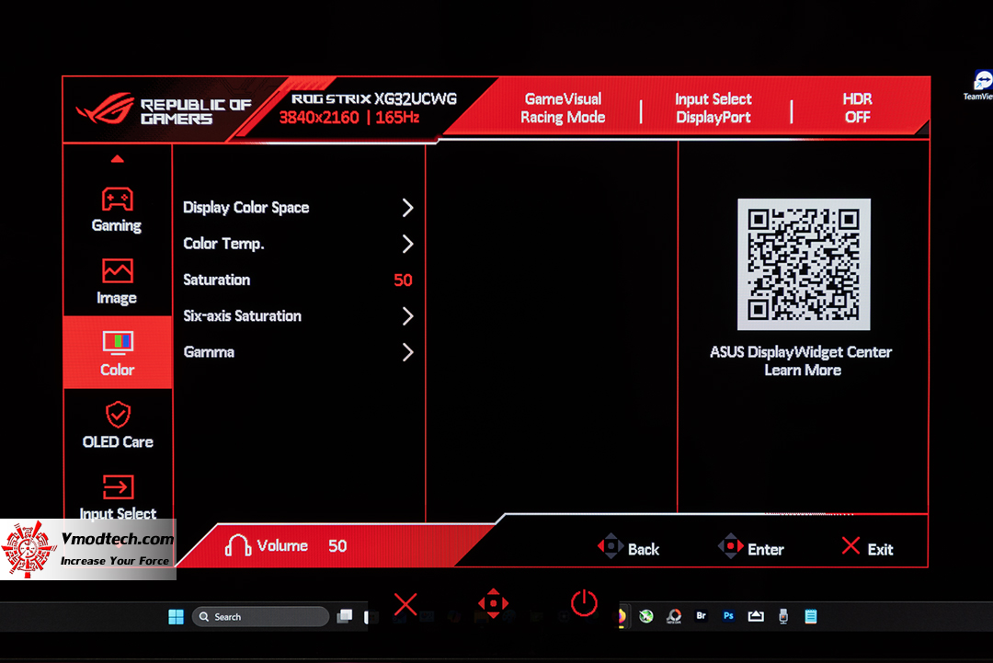Select the Six-axis Saturation option

point(243,316)
